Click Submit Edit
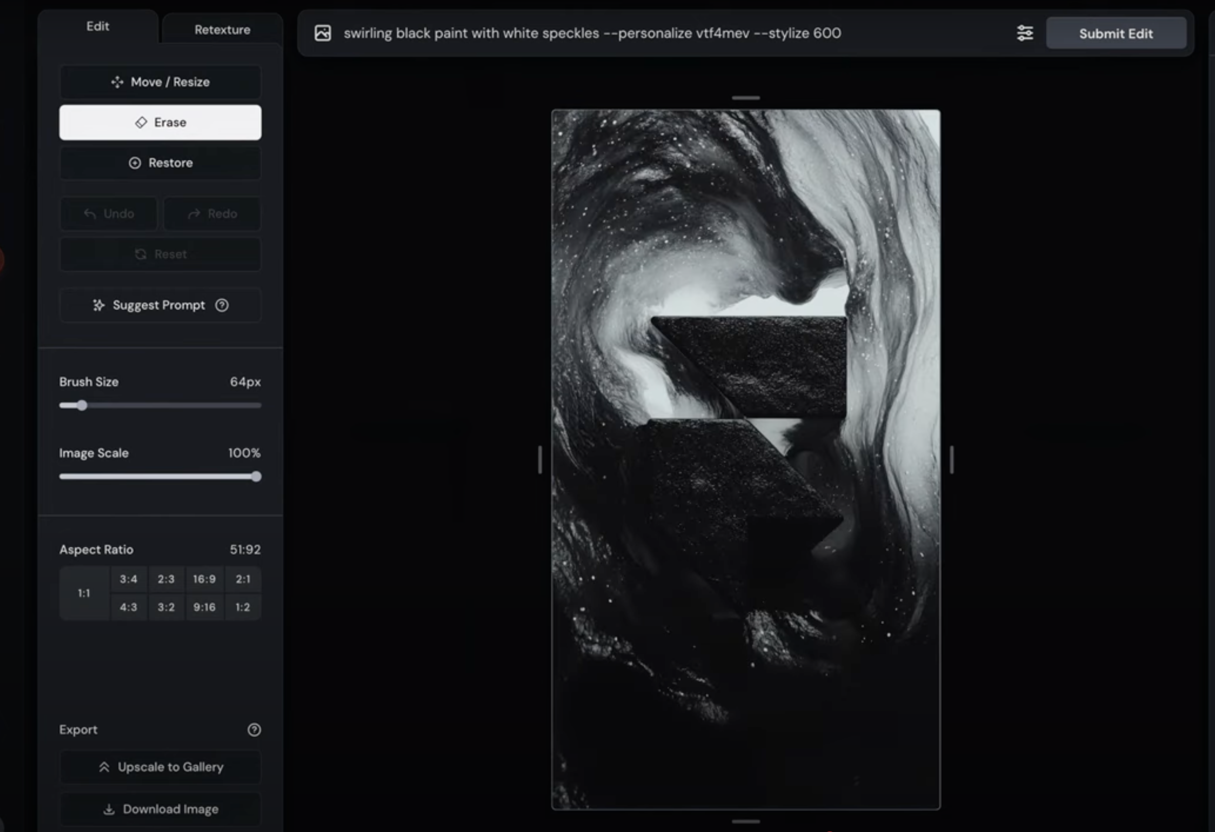The height and width of the screenshot is (832, 1215). point(1116,34)
